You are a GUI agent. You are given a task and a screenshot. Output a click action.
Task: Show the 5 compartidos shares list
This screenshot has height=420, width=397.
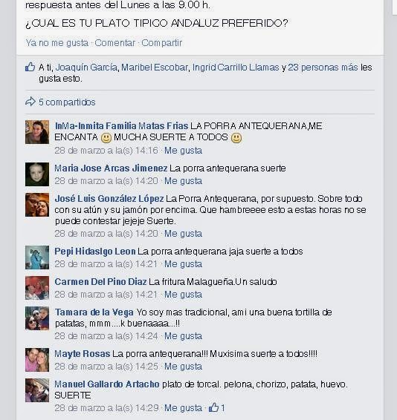[x=67, y=102]
